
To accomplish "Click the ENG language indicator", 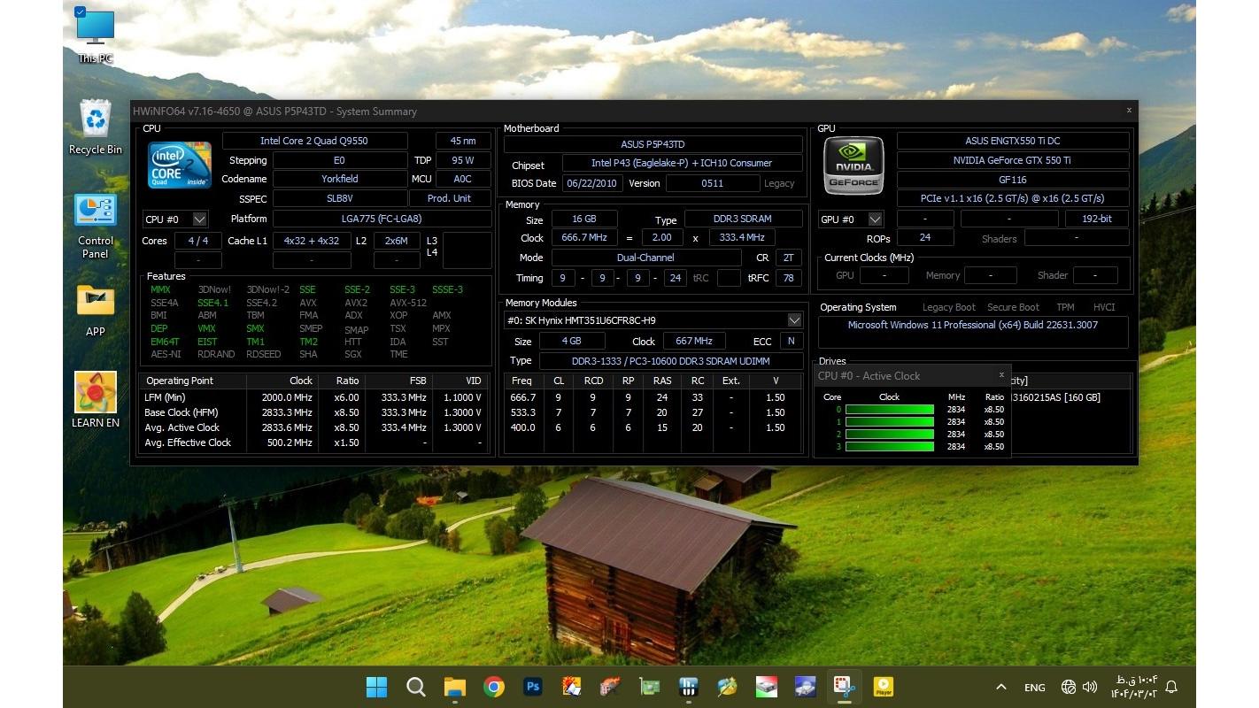I will coord(1034,688).
